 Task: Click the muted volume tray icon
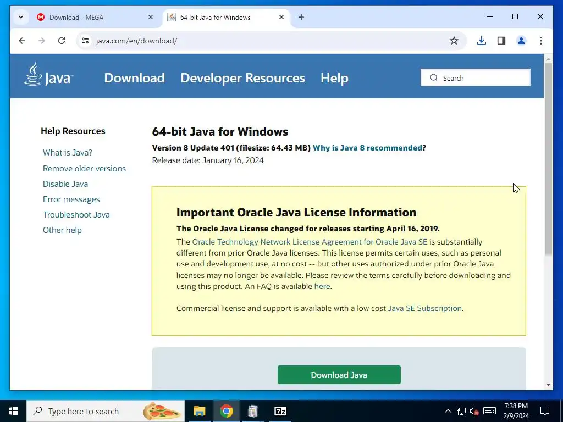(474, 411)
